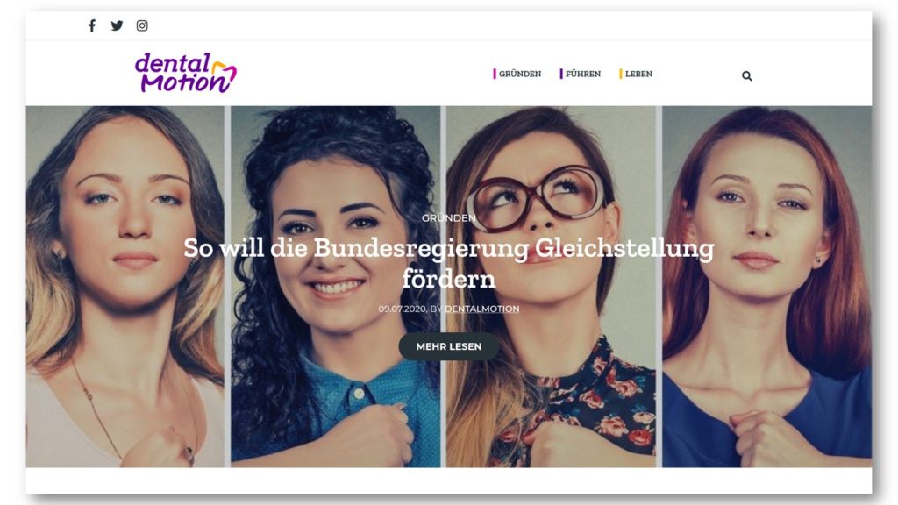
Task: Click the MEHR LESEN button
Action: tap(448, 346)
